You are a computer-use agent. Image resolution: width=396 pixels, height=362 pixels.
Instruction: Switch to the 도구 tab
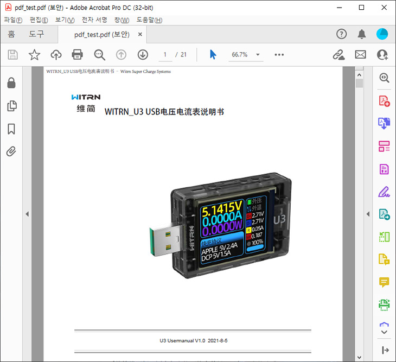36,34
